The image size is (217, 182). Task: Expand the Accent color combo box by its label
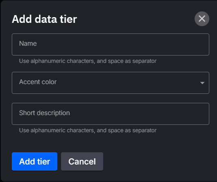pos(38,82)
